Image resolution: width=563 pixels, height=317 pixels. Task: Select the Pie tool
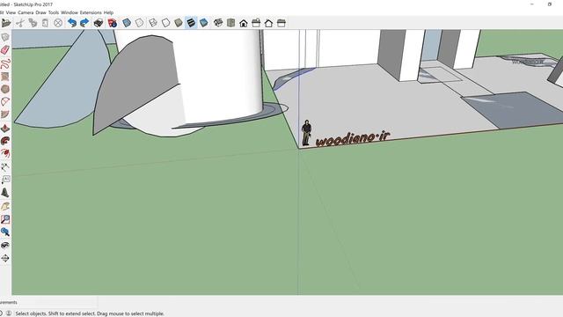coord(5,114)
